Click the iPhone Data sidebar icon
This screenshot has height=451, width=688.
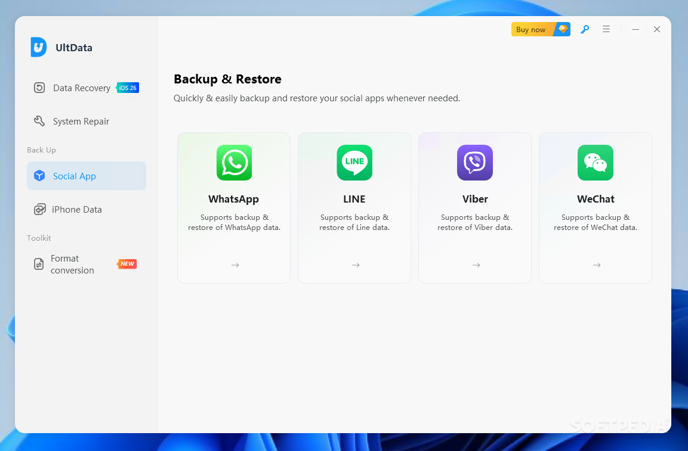39,210
